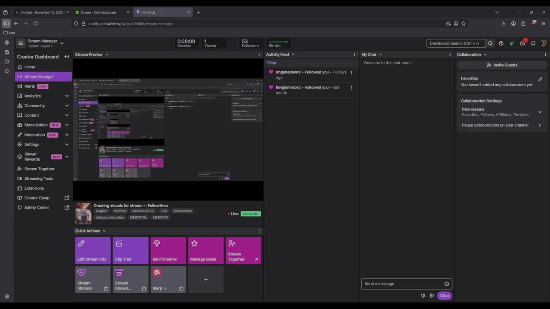Open Streaming Tools in sidebar

tap(43, 179)
